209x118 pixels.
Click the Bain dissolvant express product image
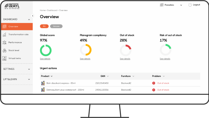coord(43,83)
